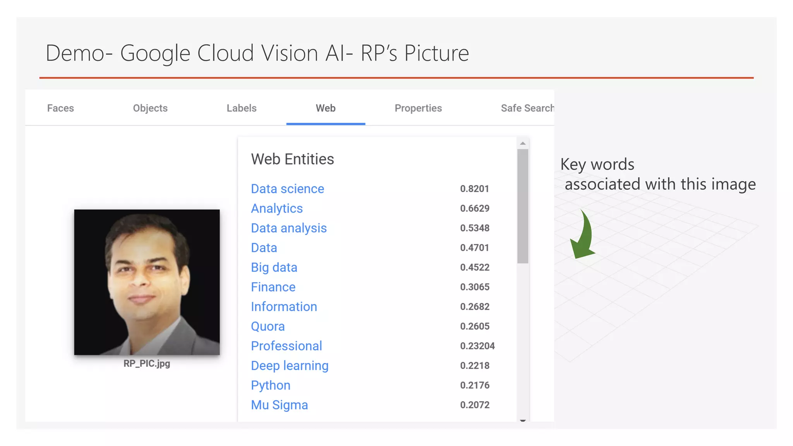Click the 0.23204 score value

tap(477, 346)
